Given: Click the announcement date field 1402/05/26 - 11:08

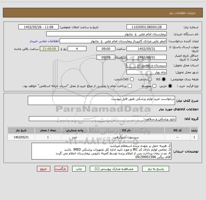Looking at the screenshot, I should tap(39, 27).
